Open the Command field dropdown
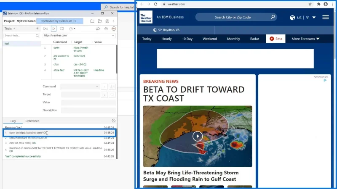Screen dimensions: 337x189 tap(97, 87)
